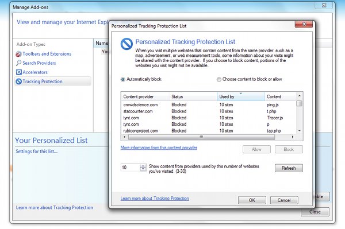The height and width of the screenshot is (229, 345).
Task: Sort list by Status column header
Action: pos(193,96)
